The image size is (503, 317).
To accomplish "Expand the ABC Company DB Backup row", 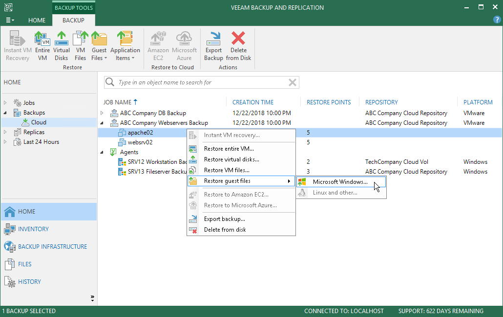I will click(x=102, y=113).
